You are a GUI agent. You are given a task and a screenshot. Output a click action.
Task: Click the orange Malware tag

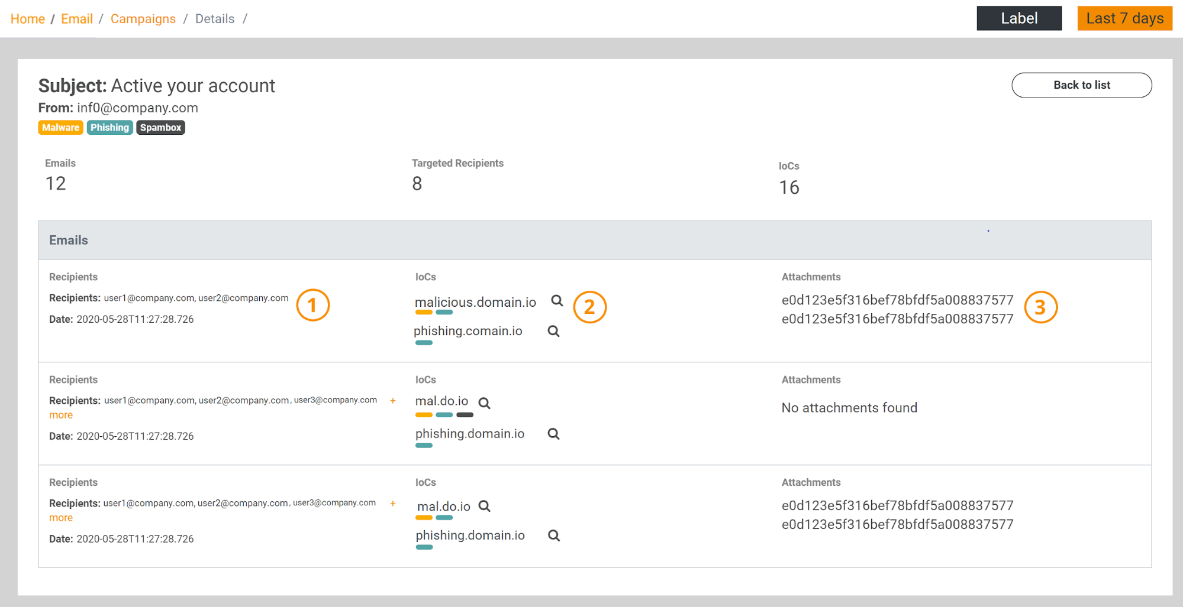(x=60, y=128)
